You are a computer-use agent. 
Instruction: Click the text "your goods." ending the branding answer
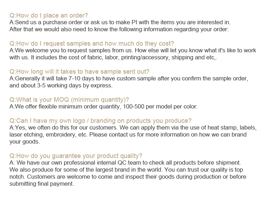(x=25, y=142)
